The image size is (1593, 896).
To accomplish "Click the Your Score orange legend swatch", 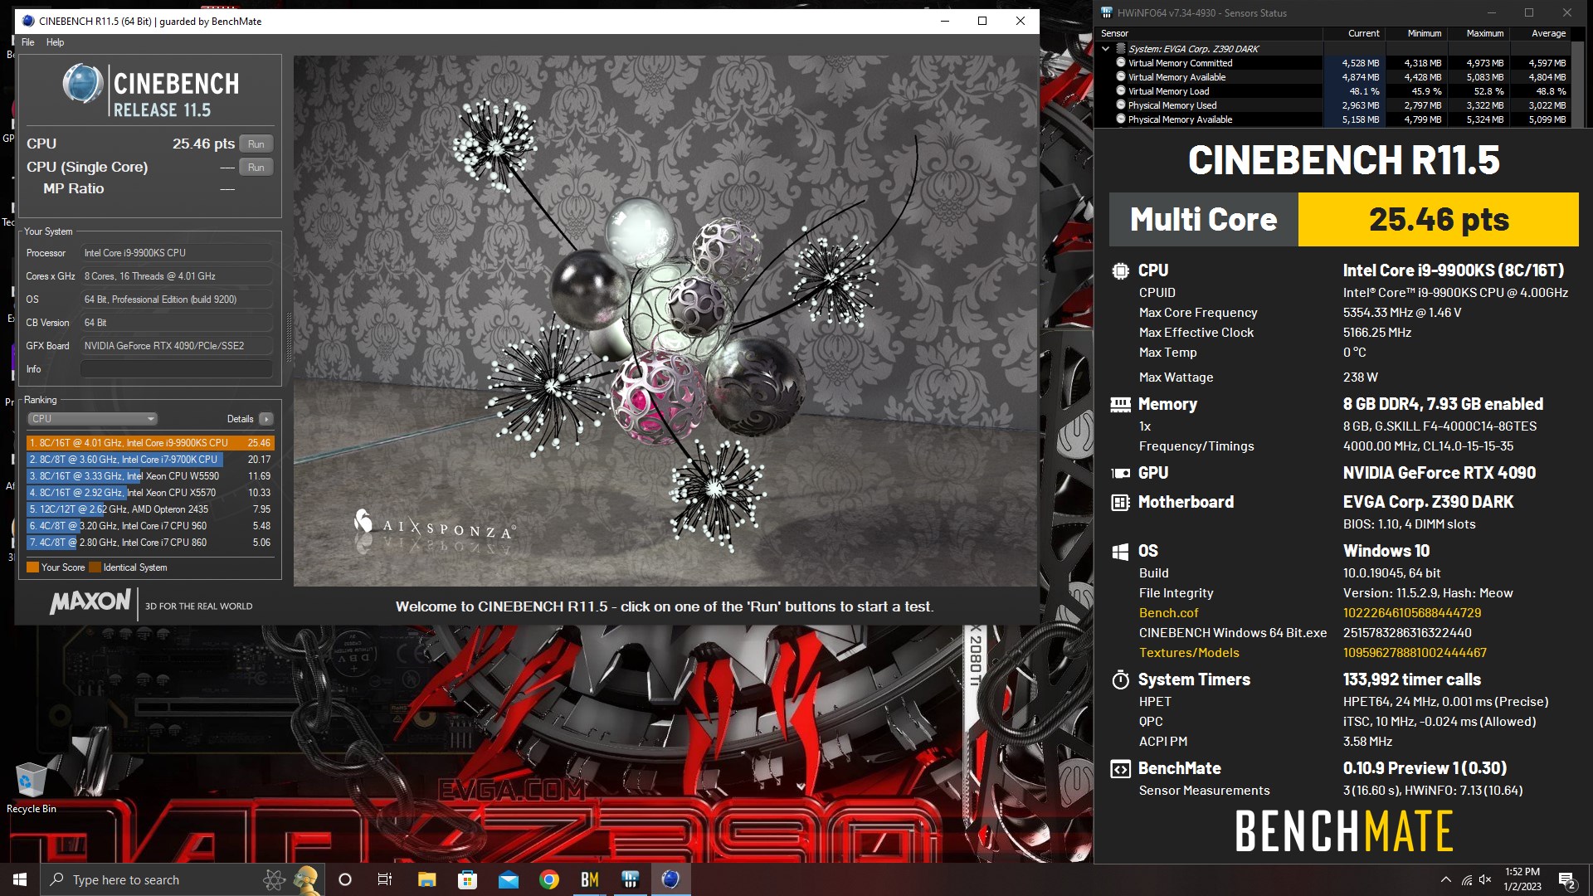I will tap(32, 567).
